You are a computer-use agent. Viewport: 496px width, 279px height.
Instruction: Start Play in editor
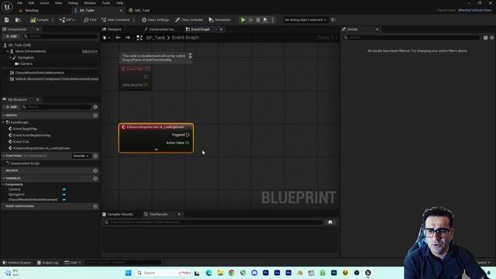(x=243, y=20)
